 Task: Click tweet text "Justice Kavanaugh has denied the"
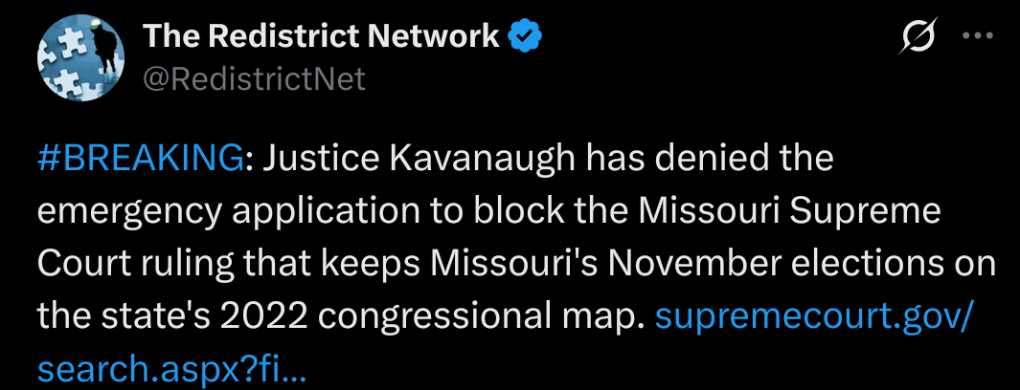click(x=548, y=160)
